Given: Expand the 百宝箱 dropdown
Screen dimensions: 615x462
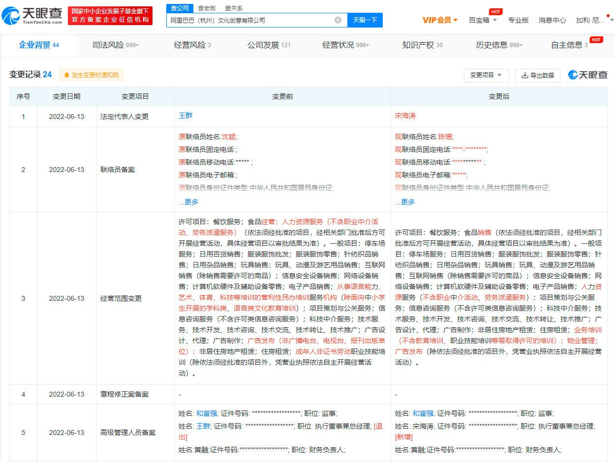Looking at the screenshot, I should [483, 20].
